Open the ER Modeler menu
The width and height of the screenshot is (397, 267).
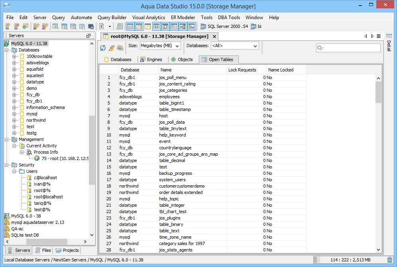tap(183, 18)
